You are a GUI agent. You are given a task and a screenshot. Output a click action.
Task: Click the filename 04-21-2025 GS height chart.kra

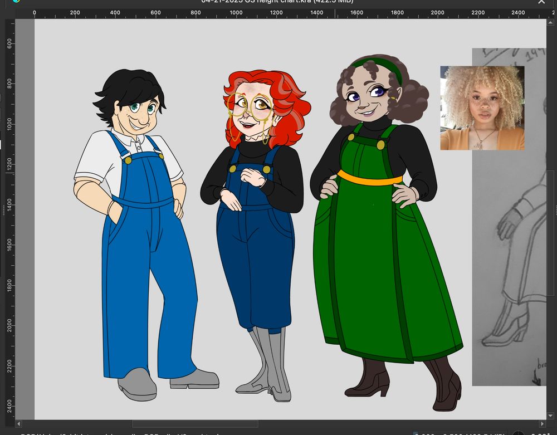pos(251,1)
